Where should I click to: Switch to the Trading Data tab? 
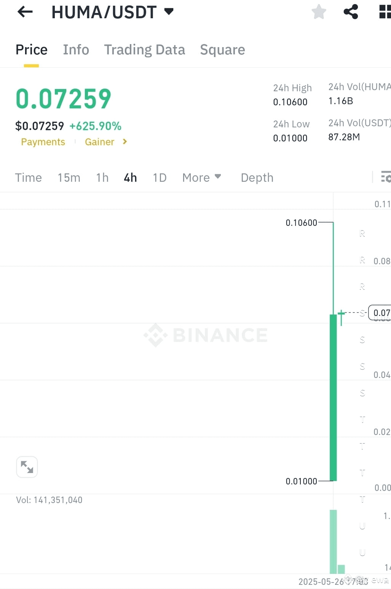[x=144, y=50]
